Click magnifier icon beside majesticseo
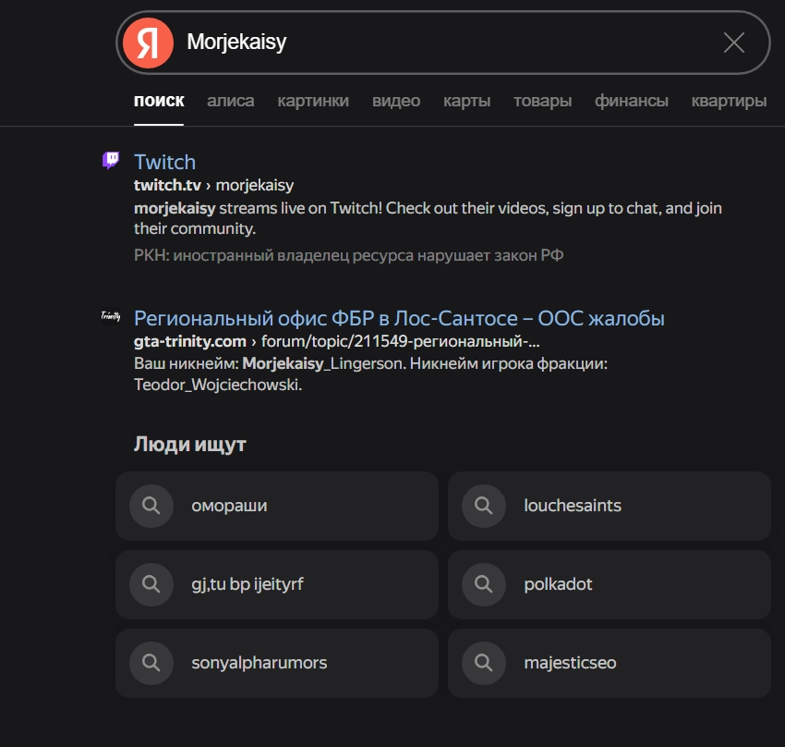This screenshot has width=785, height=747. 483,663
